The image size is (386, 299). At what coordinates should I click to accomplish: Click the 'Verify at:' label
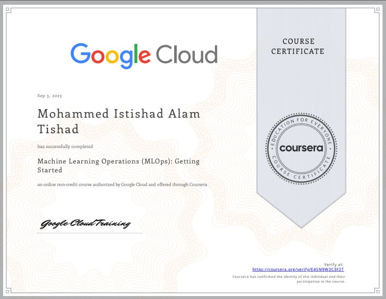tap(334, 264)
